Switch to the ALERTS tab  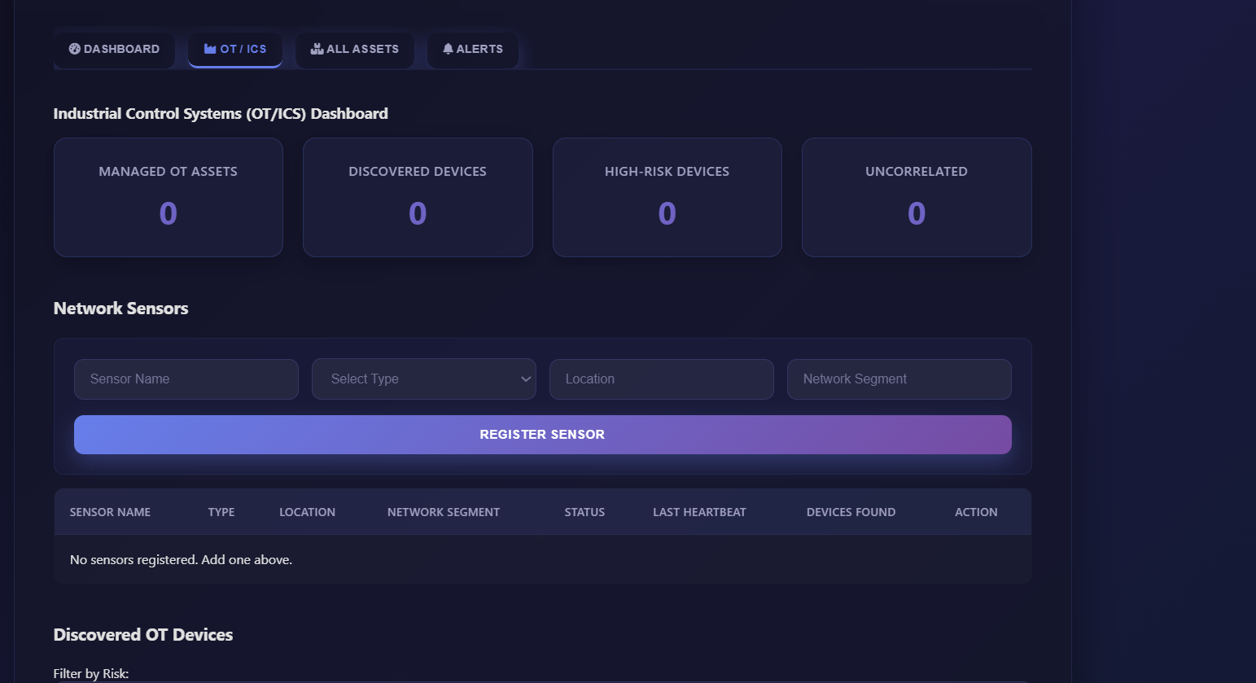(472, 49)
